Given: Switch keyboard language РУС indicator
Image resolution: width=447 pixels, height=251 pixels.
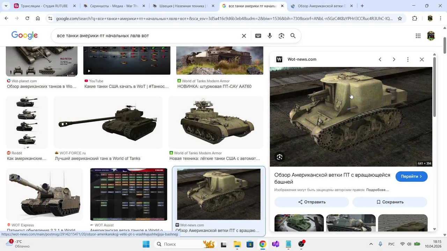Looking at the screenshot, I should tap(391, 244).
